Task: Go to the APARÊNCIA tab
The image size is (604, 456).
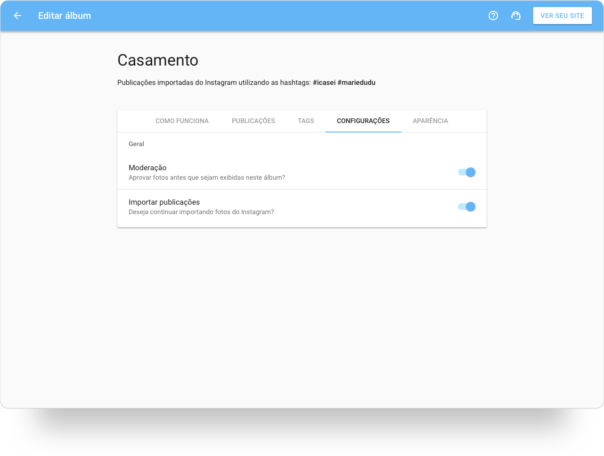Action: (x=430, y=121)
